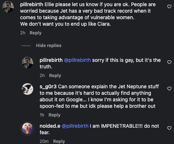
Task: Open s_g0r3's cat profile picture
Action: tap(27, 89)
